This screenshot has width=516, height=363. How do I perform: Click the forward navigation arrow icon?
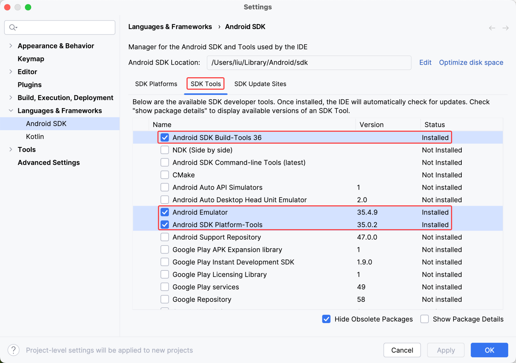point(505,28)
